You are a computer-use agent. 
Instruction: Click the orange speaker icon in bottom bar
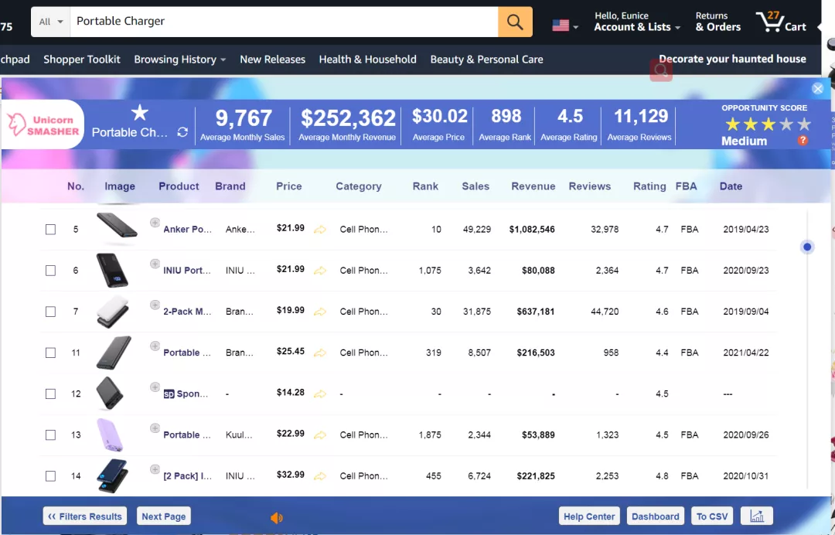click(x=276, y=517)
